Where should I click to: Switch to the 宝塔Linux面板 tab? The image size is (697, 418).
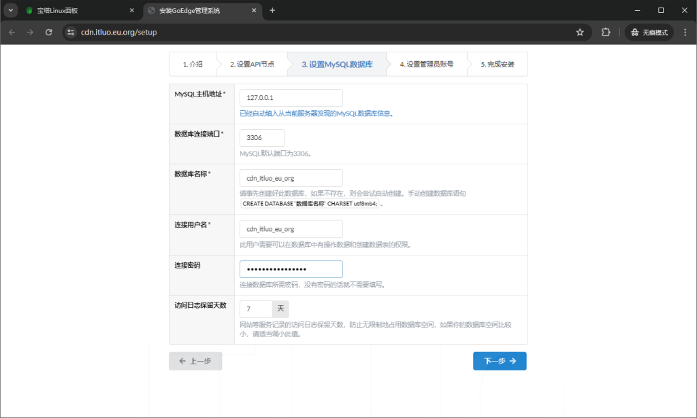(75, 10)
